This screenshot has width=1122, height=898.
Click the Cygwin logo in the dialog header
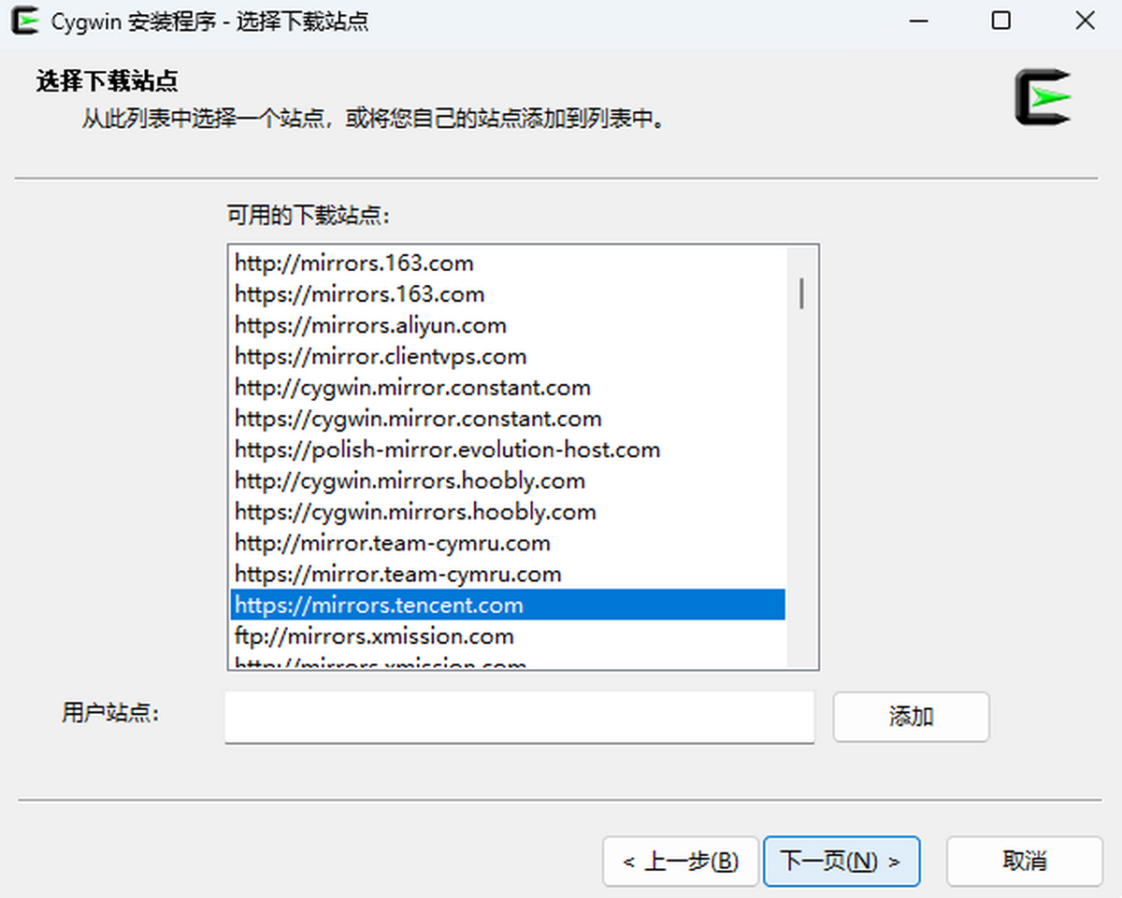pyautogui.click(x=1043, y=97)
